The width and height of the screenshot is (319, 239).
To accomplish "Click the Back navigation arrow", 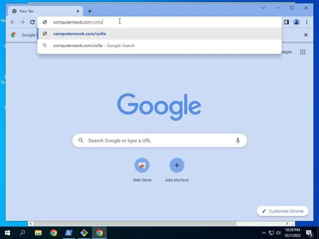I will coord(12,22).
